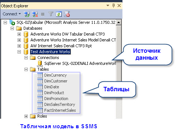178x133 pixels.
Task: Select the Roles label
Action: 42,116
